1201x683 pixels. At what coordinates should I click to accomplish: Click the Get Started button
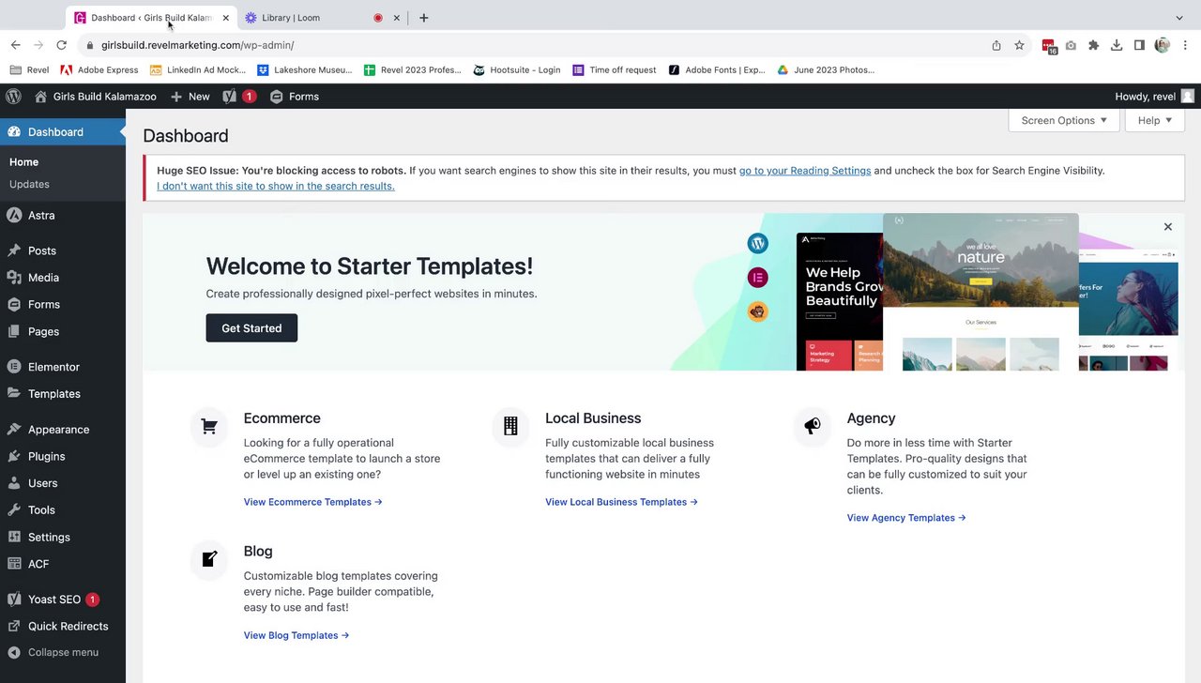click(251, 328)
